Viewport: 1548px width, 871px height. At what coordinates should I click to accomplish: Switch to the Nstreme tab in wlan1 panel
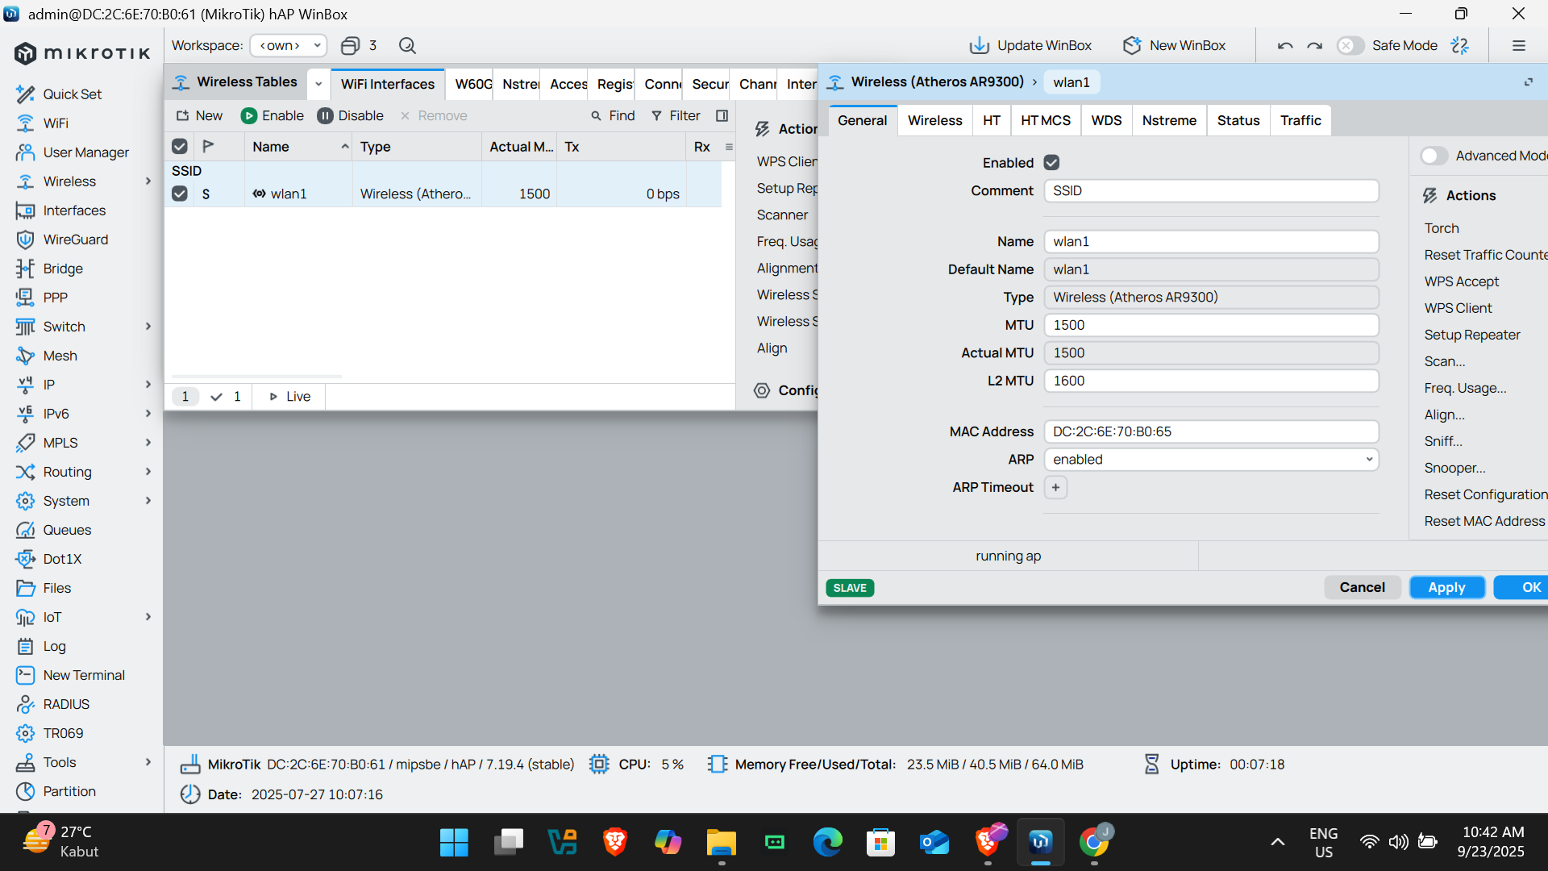coord(1169,120)
